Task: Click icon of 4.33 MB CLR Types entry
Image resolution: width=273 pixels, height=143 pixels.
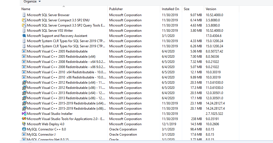Action: tap(24, 41)
